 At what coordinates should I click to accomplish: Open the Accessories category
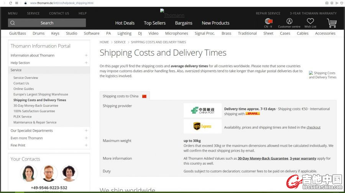(325, 33)
